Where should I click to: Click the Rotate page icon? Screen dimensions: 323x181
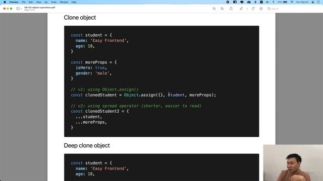point(253,9)
